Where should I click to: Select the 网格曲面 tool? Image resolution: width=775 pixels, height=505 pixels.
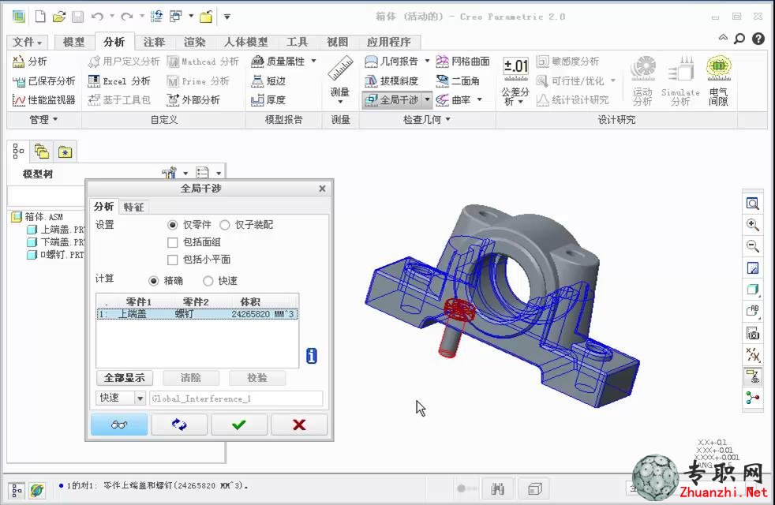coord(462,62)
